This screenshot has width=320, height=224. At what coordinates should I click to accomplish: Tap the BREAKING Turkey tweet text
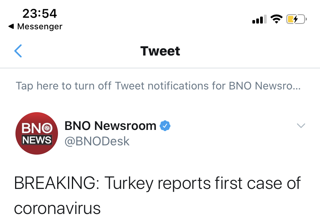pos(157,183)
